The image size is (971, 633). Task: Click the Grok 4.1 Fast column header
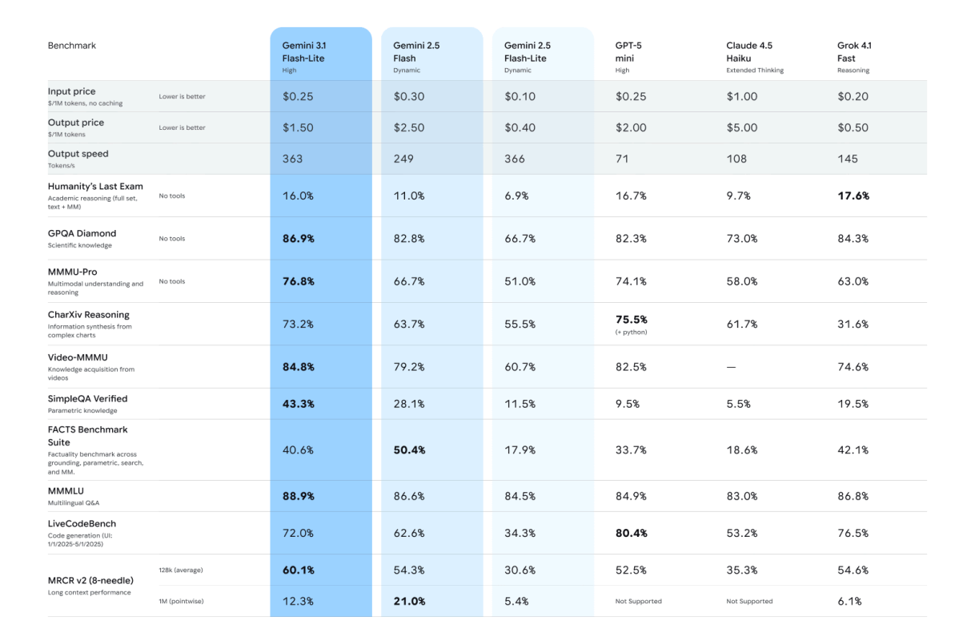click(854, 51)
